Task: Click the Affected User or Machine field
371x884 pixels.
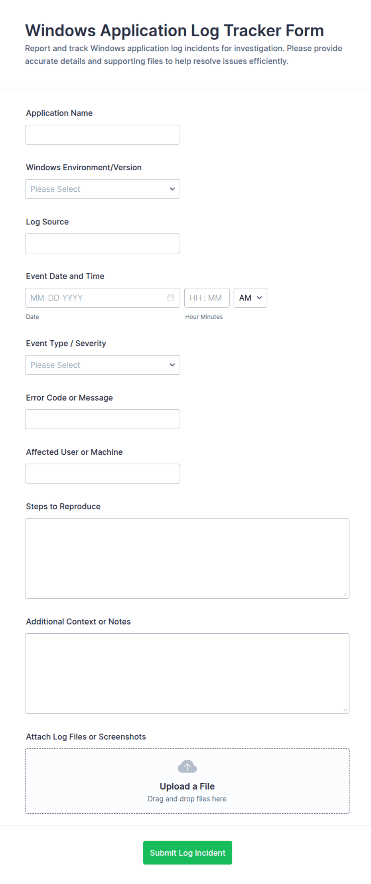Action: pos(103,473)
